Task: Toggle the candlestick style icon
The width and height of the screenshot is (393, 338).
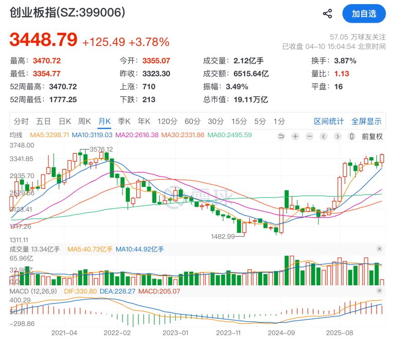Action: pos(351,136)
